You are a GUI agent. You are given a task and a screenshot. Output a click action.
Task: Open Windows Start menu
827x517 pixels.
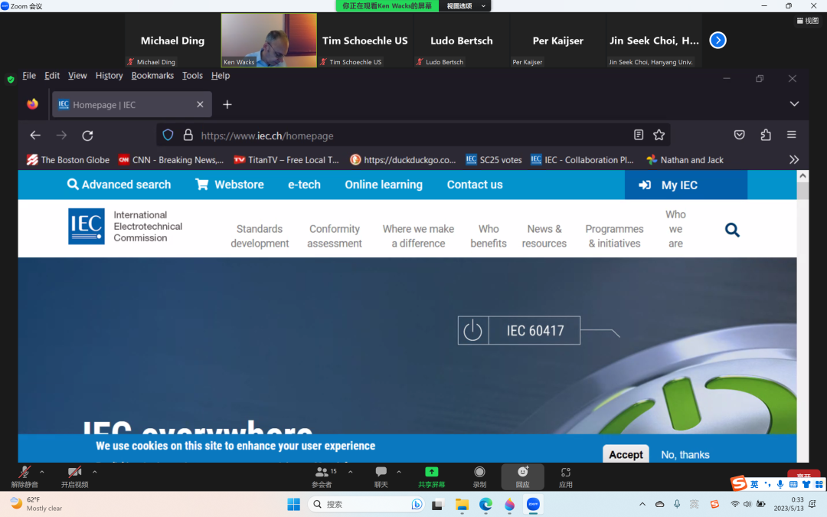(294, 504)
